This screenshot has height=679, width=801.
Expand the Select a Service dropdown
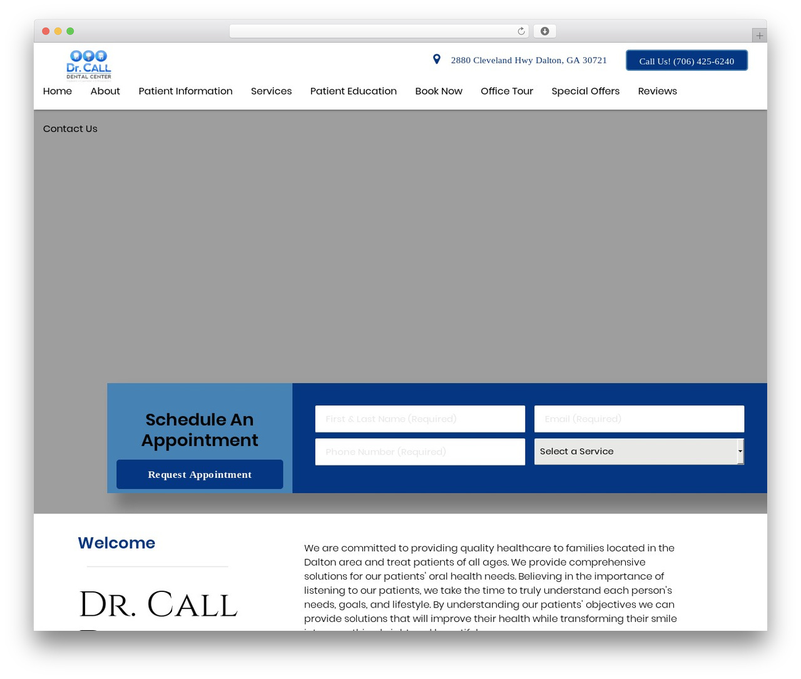pos(639,452)
